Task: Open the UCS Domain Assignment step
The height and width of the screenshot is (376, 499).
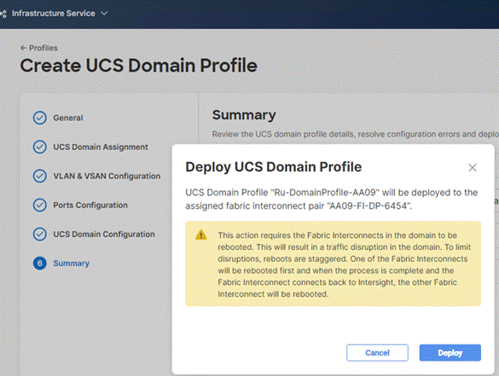Action: pyautogui.click(x=101, y=147)
